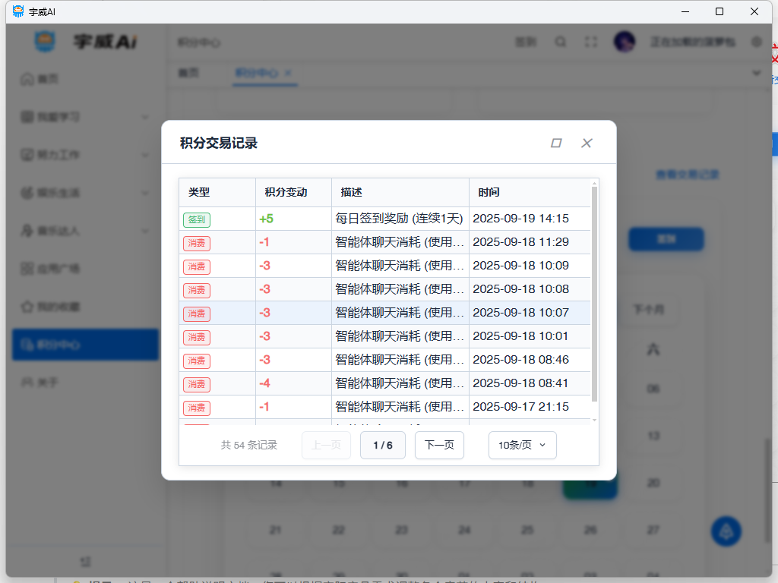Click the 宇威Ai logo in sidebar
Viewport: 778px width, 583px height.
click(x=45, y=42)
